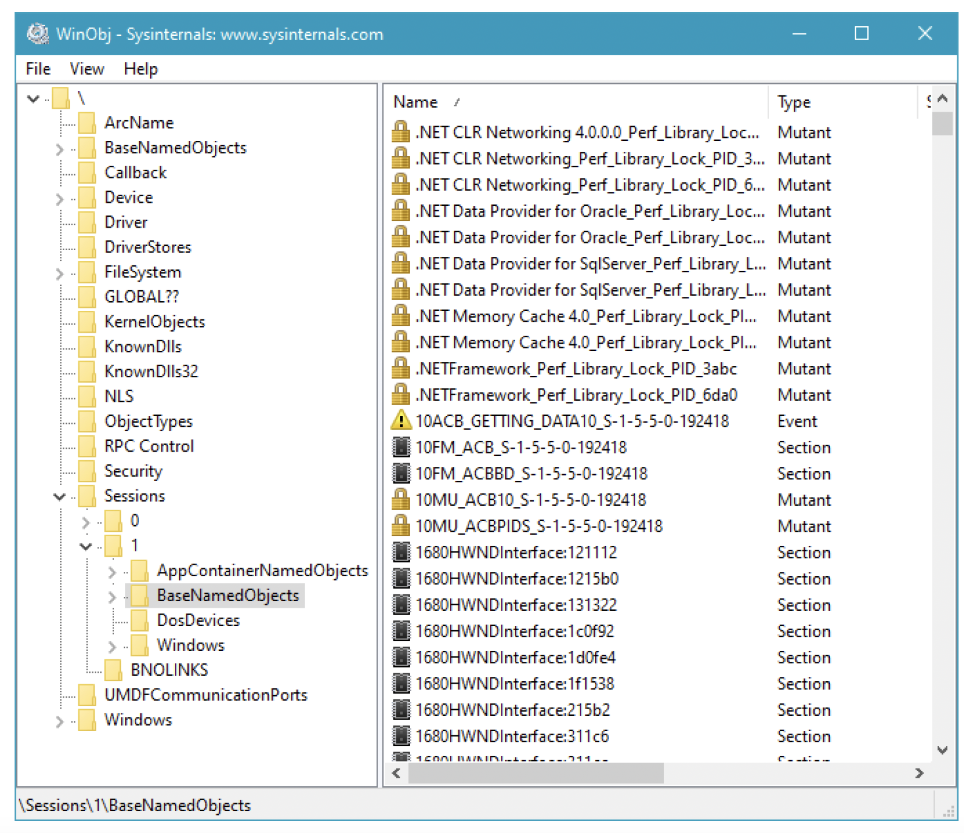Click the section icon for 1680HWNDInterface:121112
The image size is (964, 833).
point(401,552)
